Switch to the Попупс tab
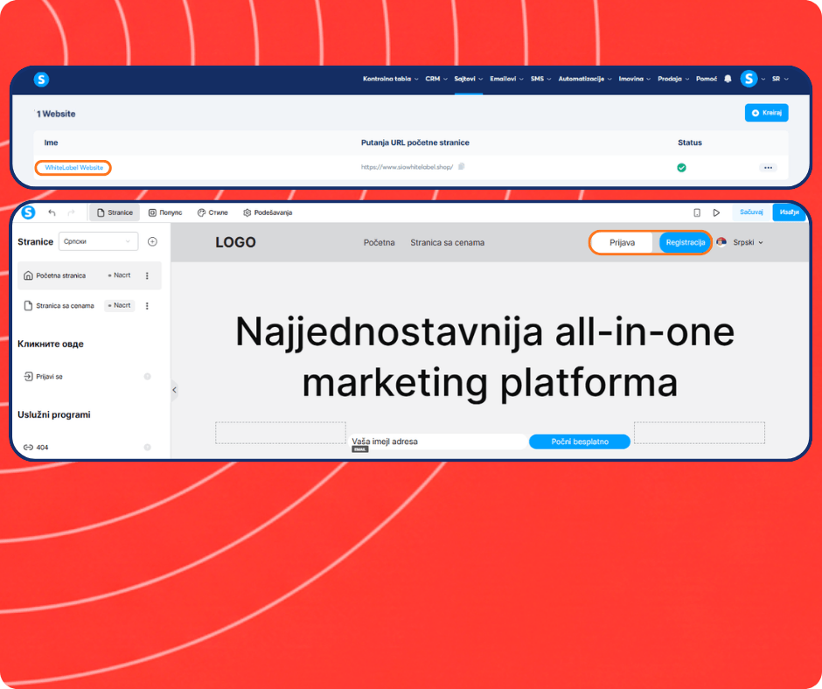This screenshot has width=822, height=689. [x=165, y=212]
